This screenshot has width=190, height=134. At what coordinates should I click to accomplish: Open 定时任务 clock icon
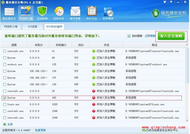click(x=59, y=13)
